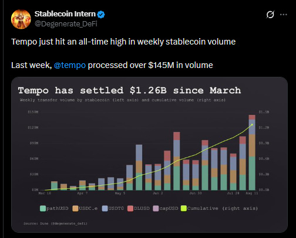Click the capUSD purple legend swatch
Viewport: 296px width, 238px height.
coord(156,208)
